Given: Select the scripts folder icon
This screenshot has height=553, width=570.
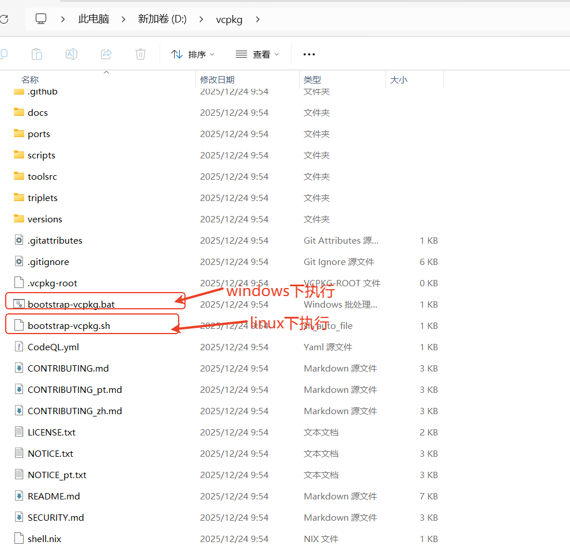Looking at the screenshot, I should click(19, 155).
